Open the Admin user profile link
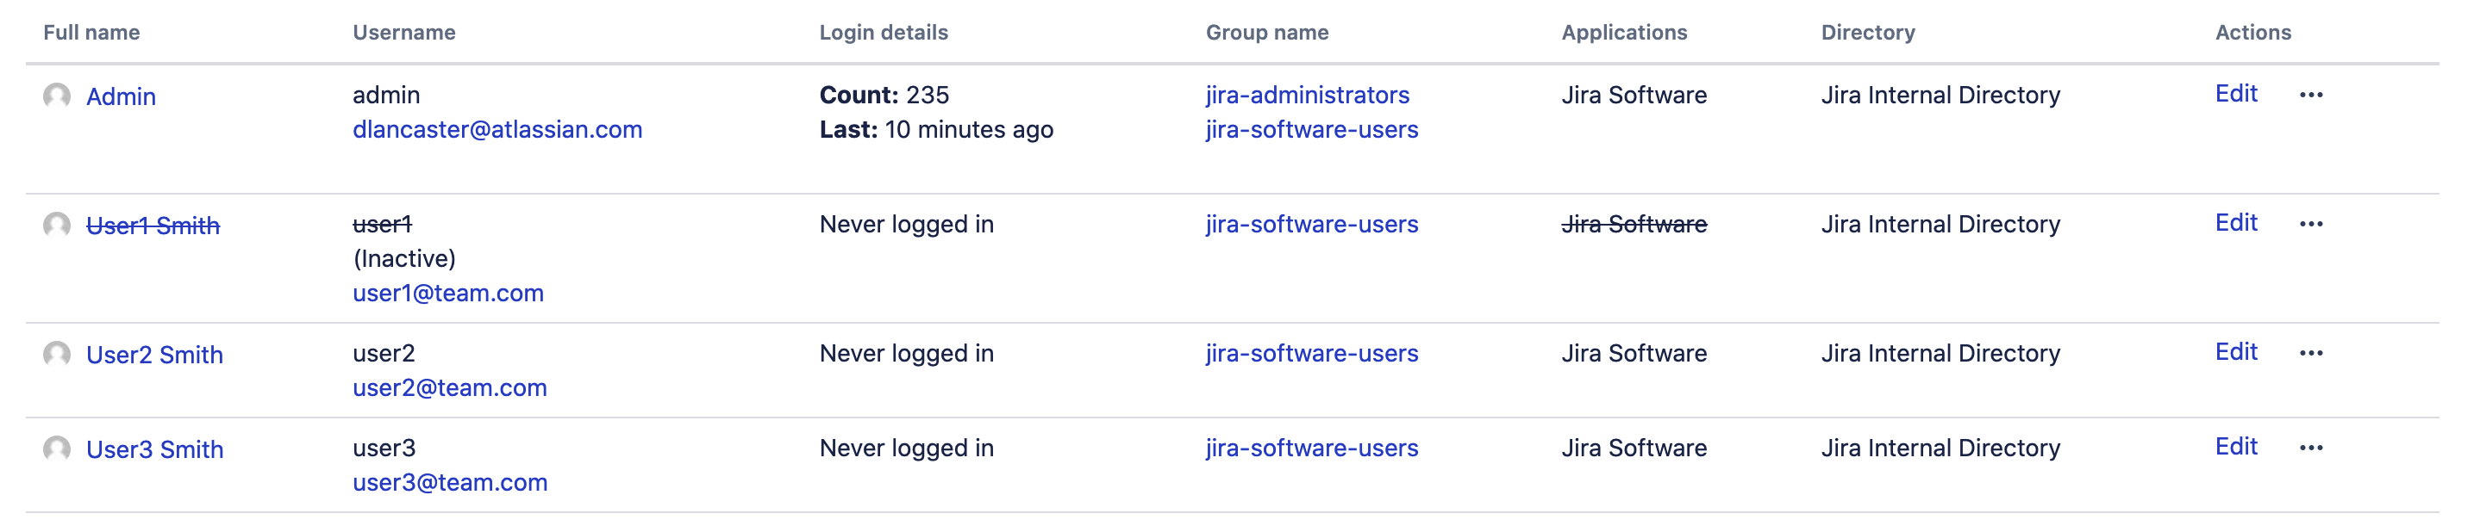This screenshot has height=532, width=2474. point(121,96)
